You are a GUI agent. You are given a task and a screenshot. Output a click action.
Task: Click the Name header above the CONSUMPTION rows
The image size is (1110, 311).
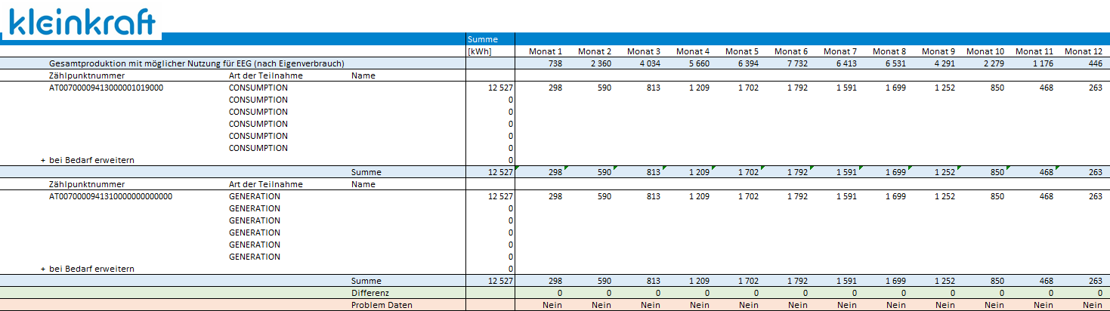coord(363,75)
